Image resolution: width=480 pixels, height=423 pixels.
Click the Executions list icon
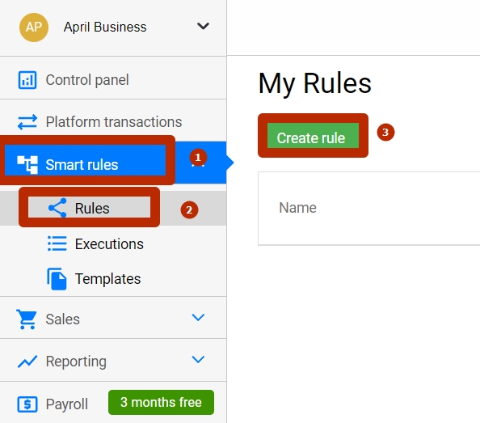pyautogui.click(x=57, y=243)
